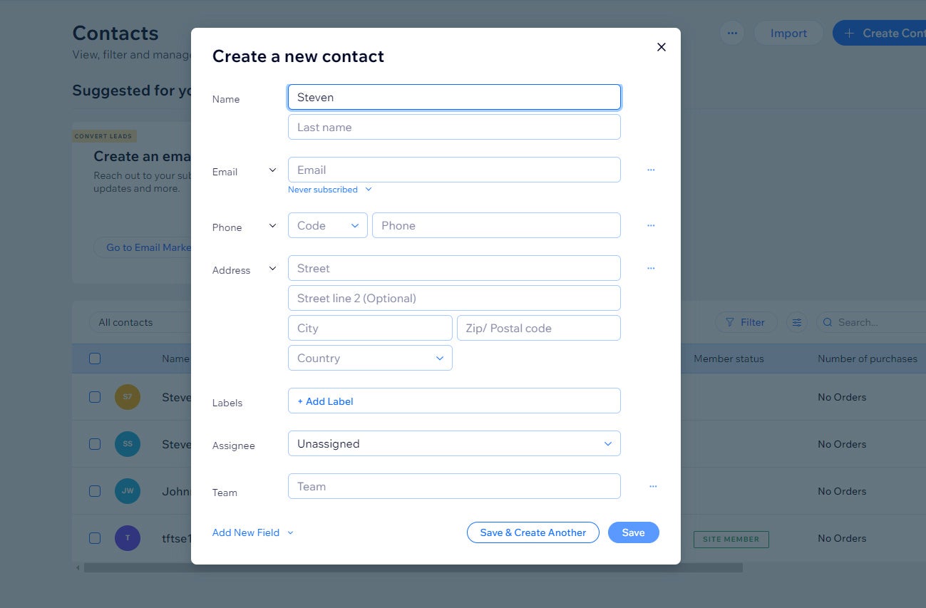Click the purple T contact avatar
Image resolution: width=926 pixels, height=608 pixels.
pyautogui.click(x=128, y=538)
